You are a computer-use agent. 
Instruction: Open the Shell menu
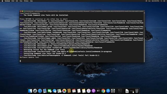pyautogui.click(x=13, y=1)
